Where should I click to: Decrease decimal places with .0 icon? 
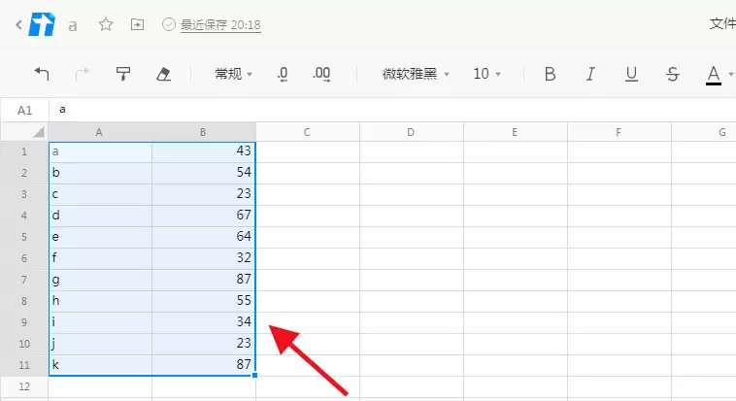coord(282,74)
